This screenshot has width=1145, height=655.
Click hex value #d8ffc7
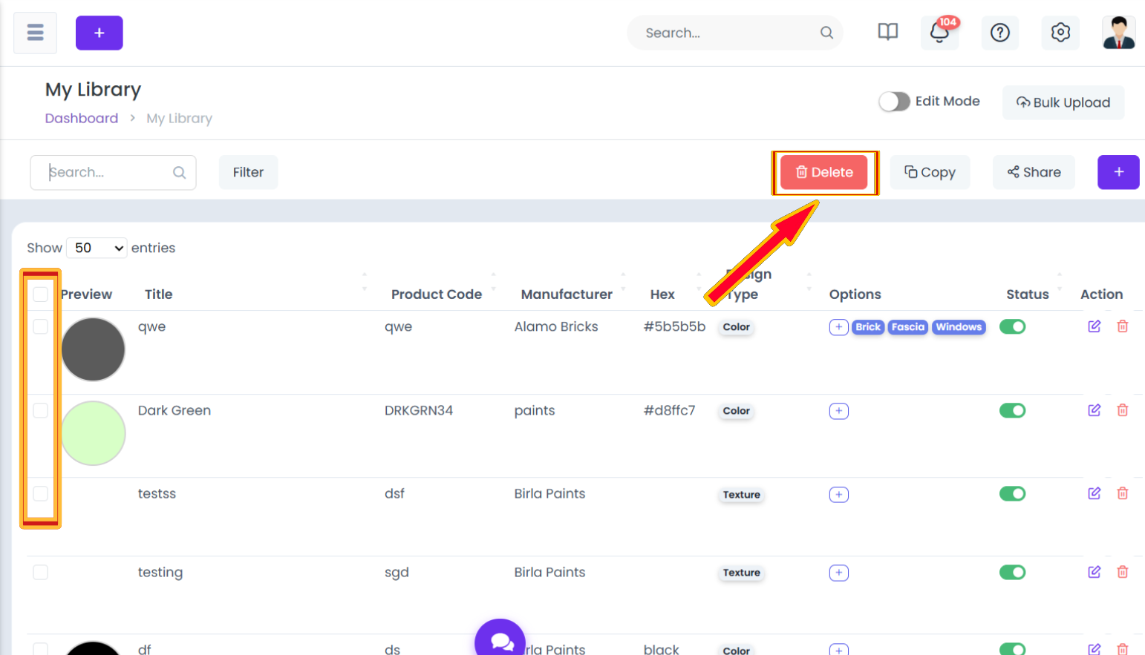pos(669,410)
